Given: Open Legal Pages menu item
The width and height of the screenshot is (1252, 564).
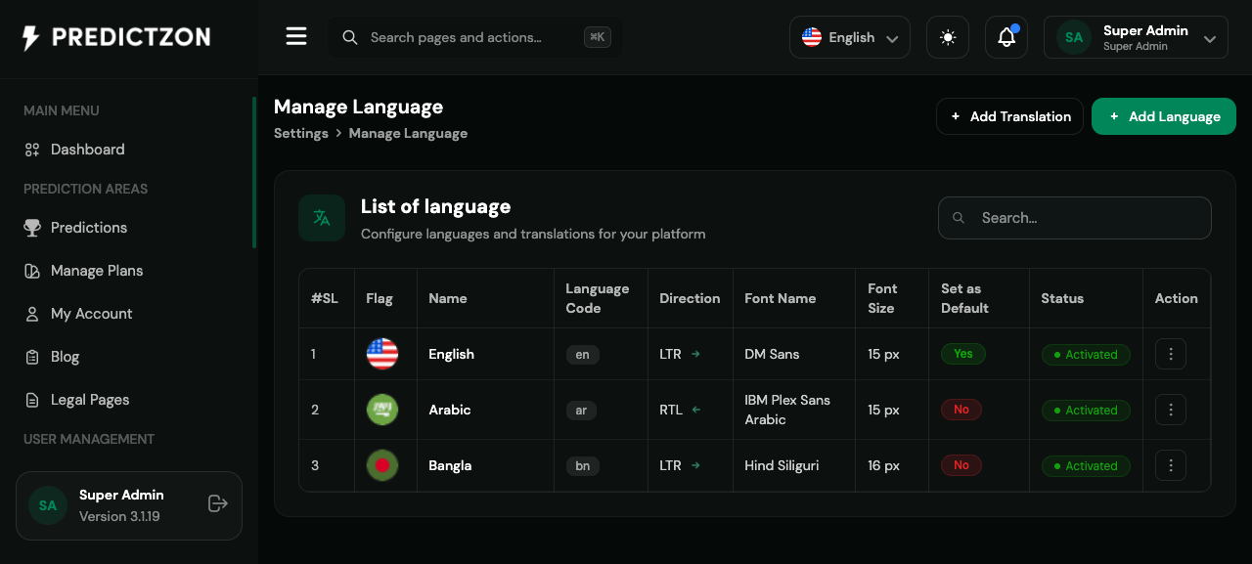Looking at the screenshot, I should 90,400.
